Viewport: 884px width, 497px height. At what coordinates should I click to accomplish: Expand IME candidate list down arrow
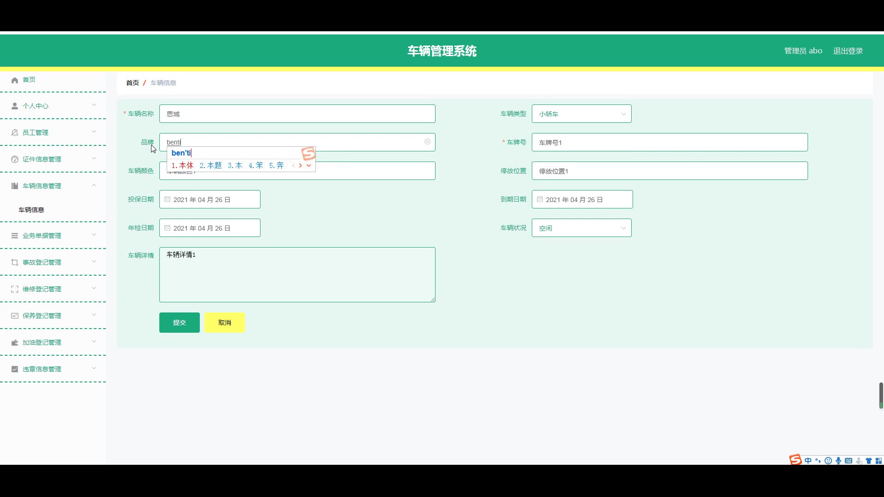tap(308, 166)
